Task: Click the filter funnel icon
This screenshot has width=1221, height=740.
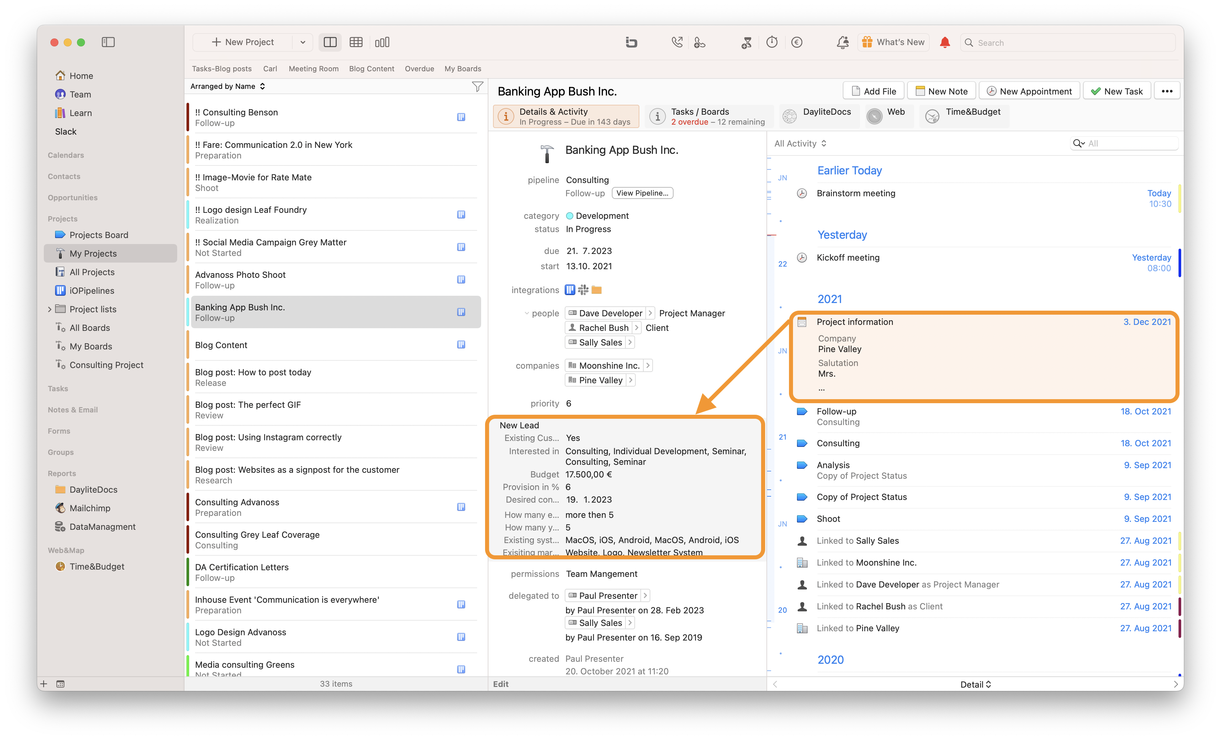Action: 477,87
